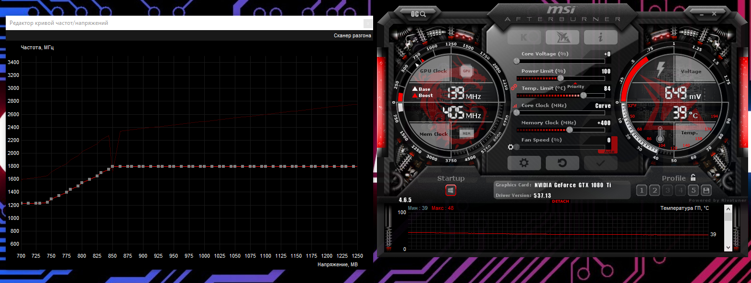Viewport: 751px width, 283px height.
Task: Click the monitoring graph scrollbar thumb
Action: [x=728, y=217]
